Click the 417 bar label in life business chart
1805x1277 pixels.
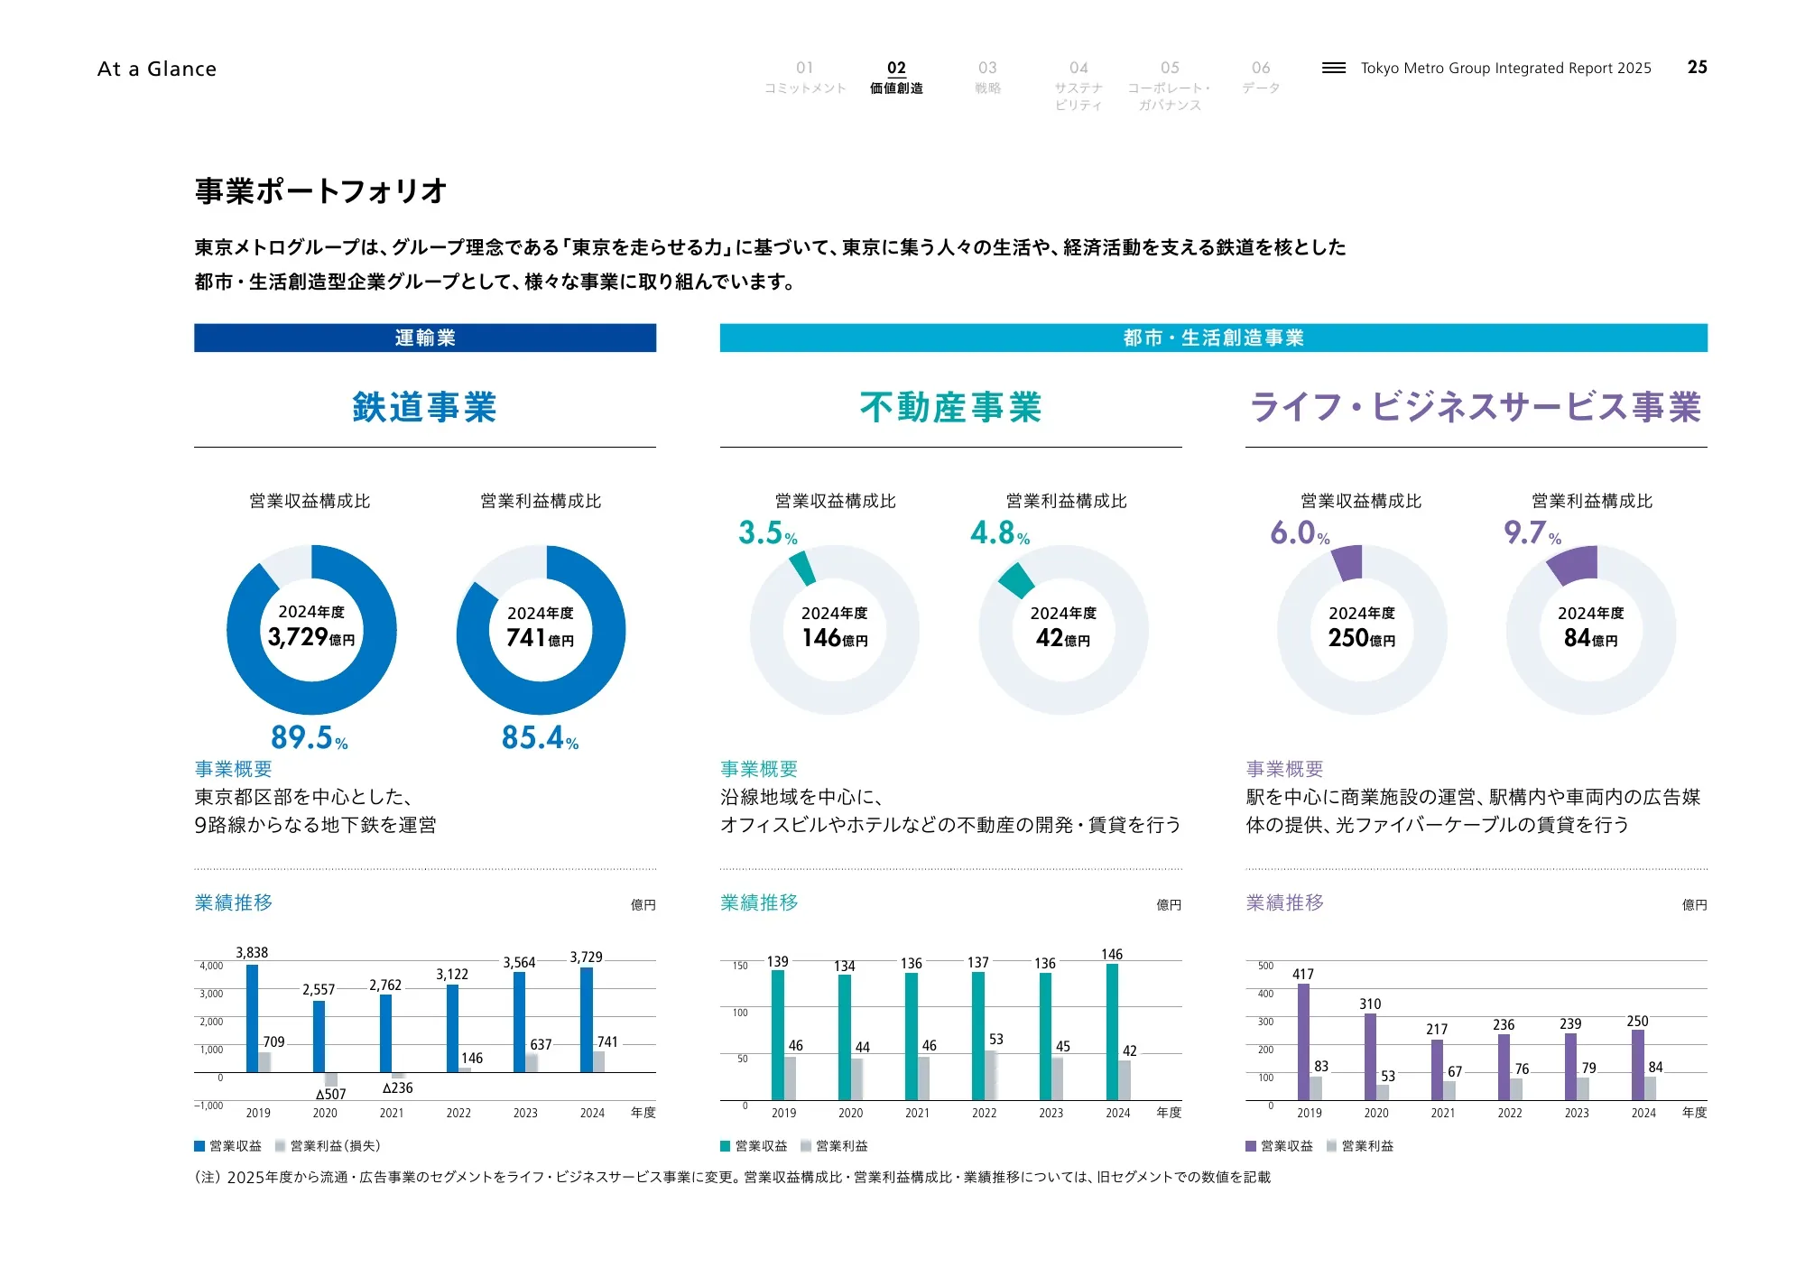[1303, 975]
